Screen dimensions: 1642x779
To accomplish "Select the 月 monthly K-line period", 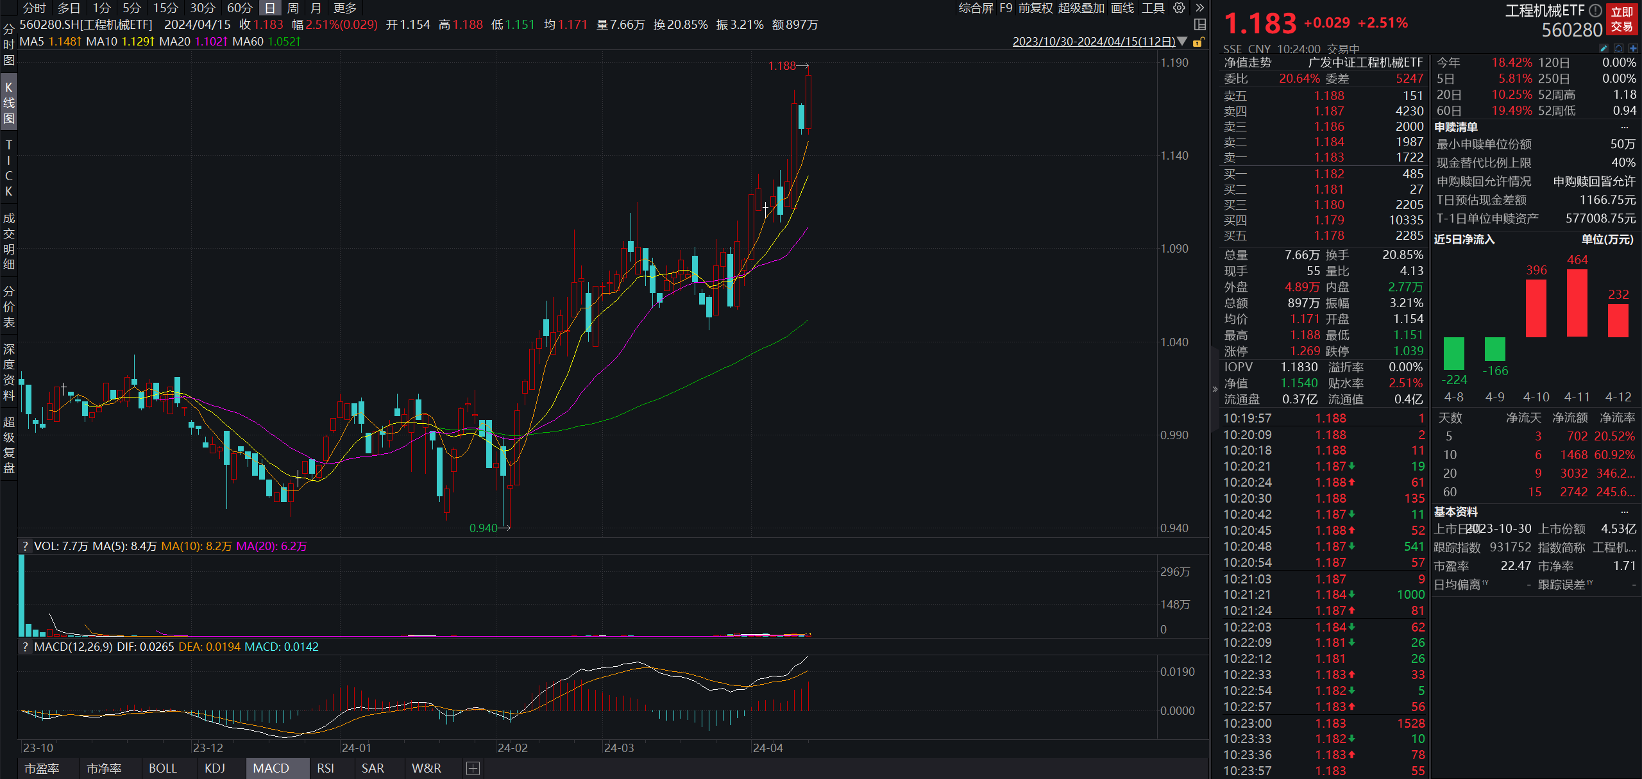I will click(316, 8).
